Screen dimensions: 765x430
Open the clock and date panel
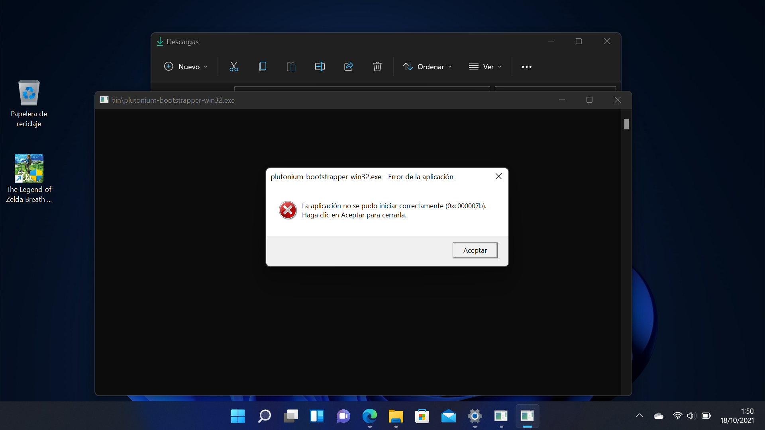[x=737, y=416]
